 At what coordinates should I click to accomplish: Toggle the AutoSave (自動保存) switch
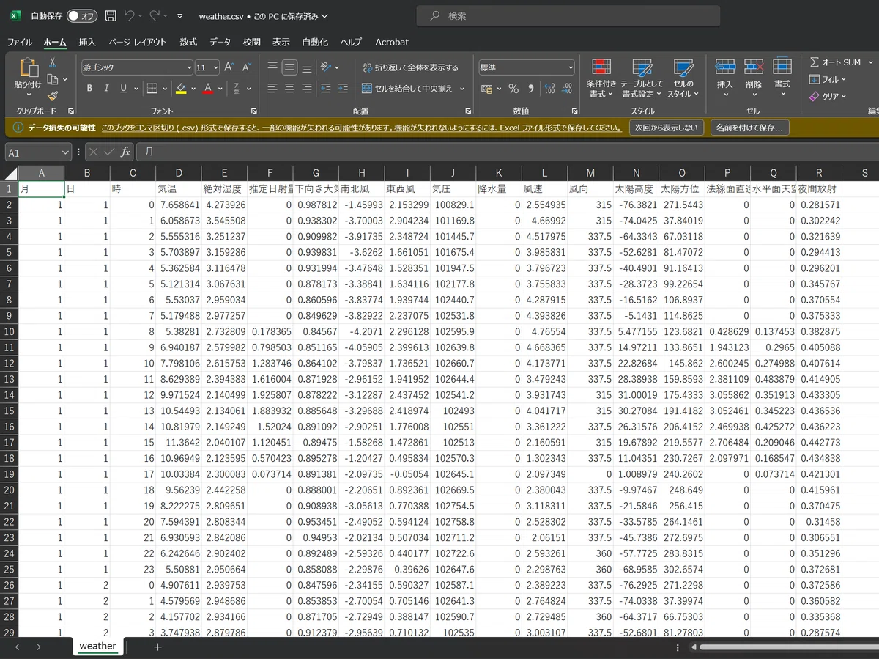point(82,15)
